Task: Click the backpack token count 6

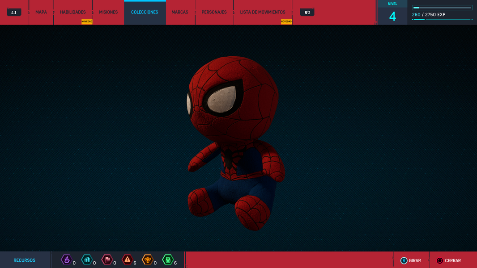Action: (x=175, y=263)
